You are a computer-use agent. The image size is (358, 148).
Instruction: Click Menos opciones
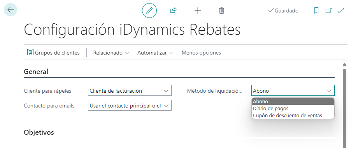click(201, 53)
